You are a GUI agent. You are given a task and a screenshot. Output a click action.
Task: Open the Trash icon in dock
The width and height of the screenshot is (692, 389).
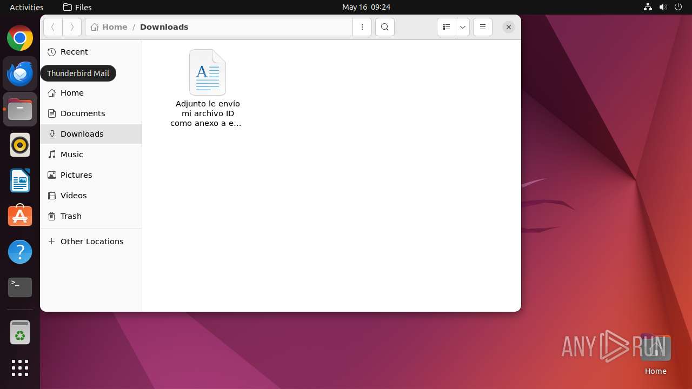click(x=20, y=332)
